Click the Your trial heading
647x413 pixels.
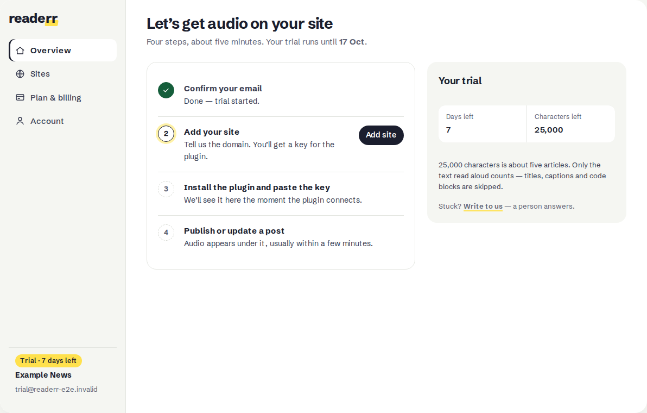pos(460,80)
